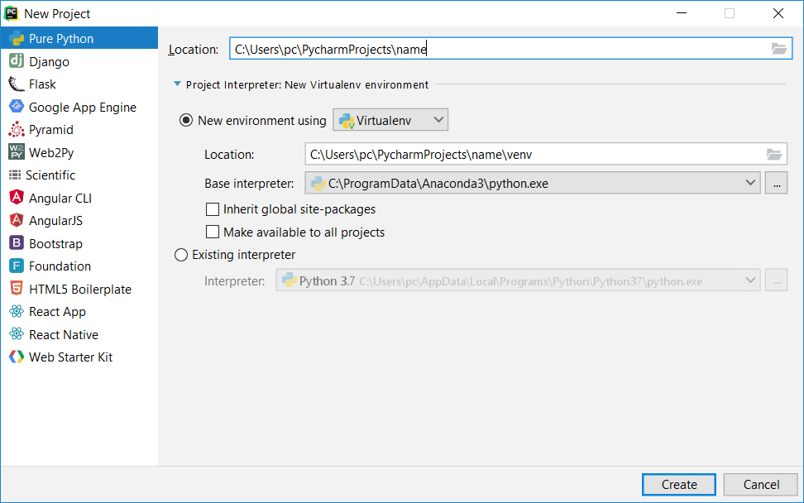Minimize the New Project window
This screenshot has width=804, height=503.
(682, 13)
